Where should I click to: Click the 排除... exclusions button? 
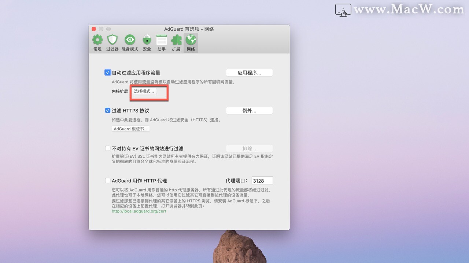(x=249, y=149)
